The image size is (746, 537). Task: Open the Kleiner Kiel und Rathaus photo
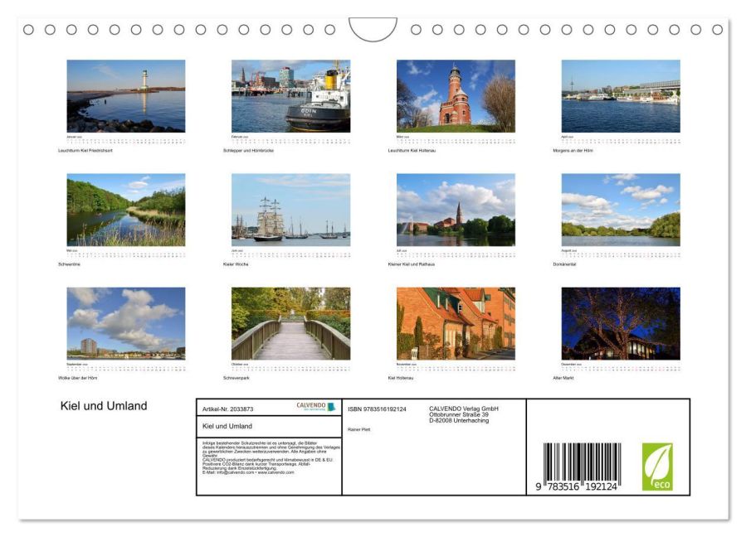456,210
